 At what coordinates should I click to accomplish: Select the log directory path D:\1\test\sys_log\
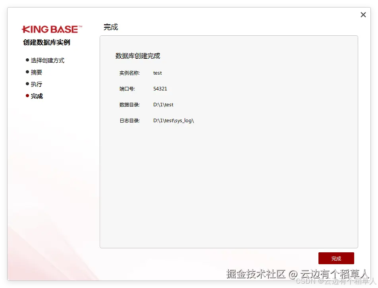tap(173, 120)
